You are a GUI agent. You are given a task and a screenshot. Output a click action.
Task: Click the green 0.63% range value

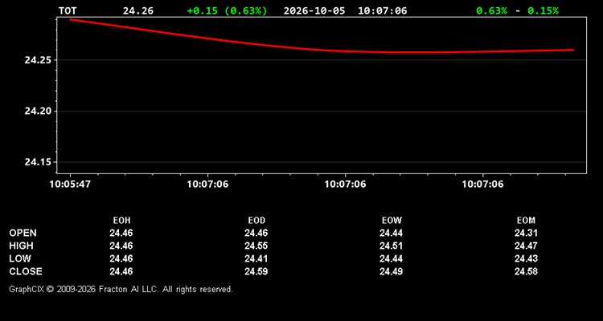point(491,10)
